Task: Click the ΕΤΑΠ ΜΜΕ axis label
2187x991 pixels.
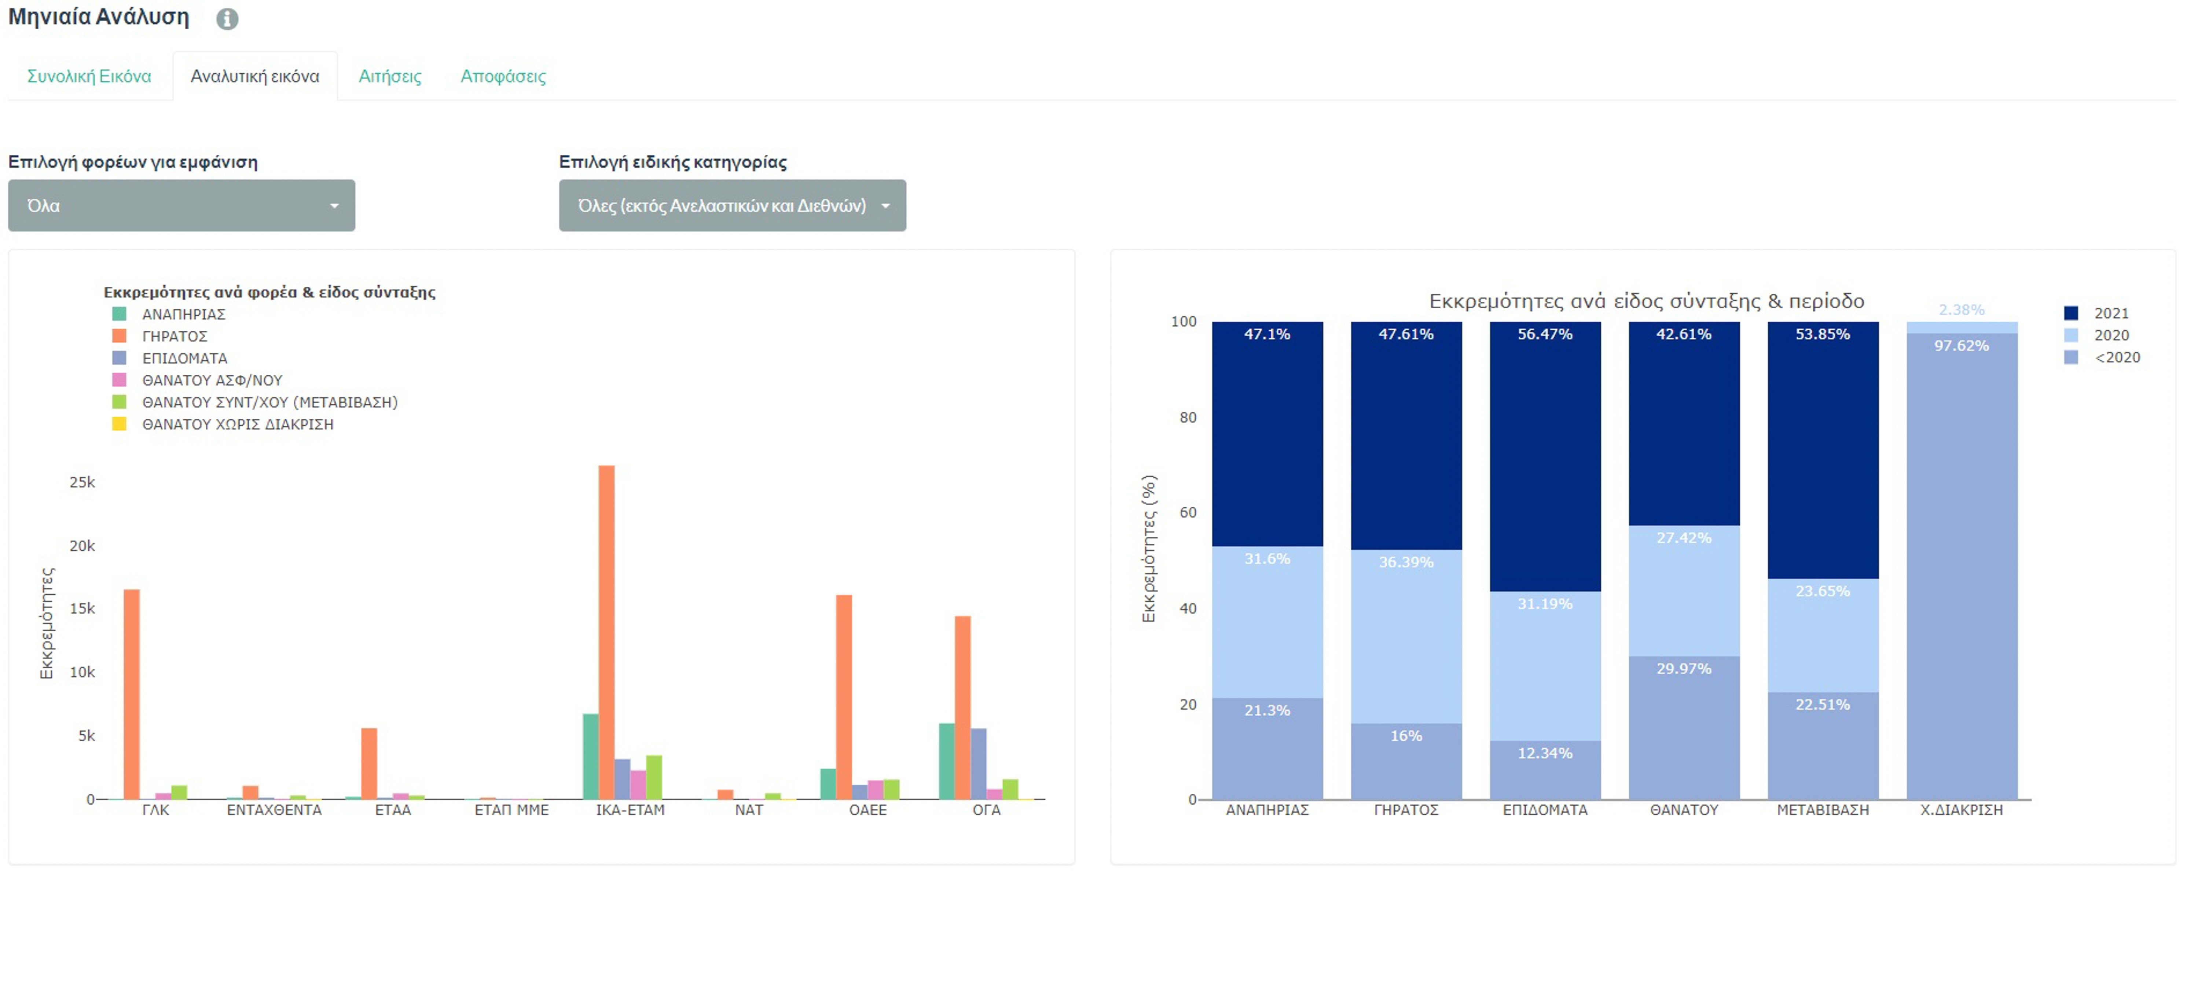Action: [x=511, y=810]
